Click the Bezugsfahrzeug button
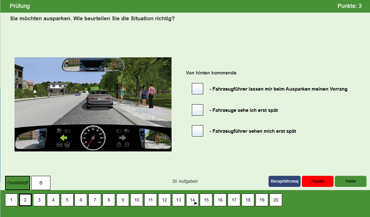This screenshot has height=217, width=370. tap(284, 181)
